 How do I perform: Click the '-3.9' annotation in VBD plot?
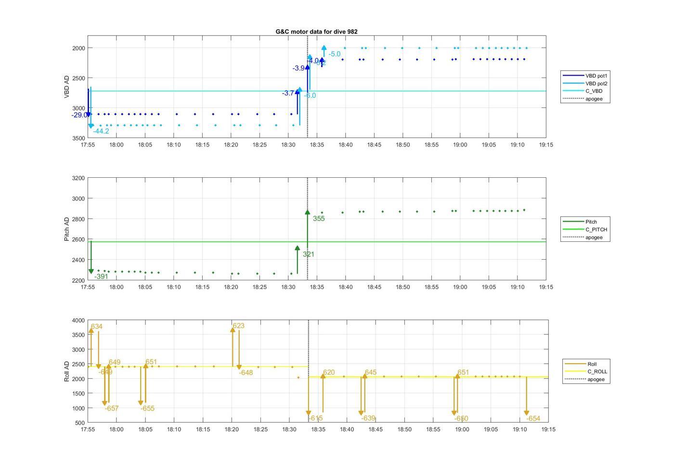pos(298,68)
